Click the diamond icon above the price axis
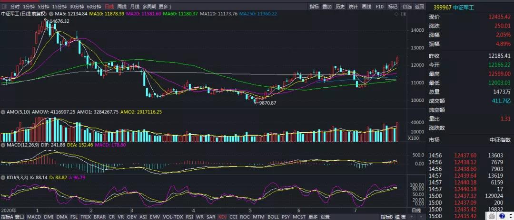514x220 pixels. pos(396,14)
